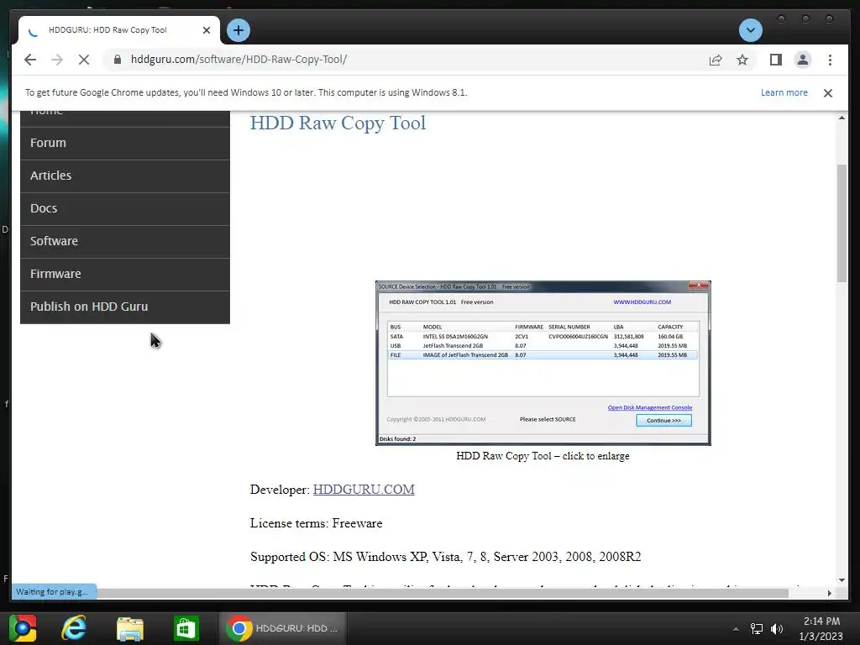This screenshot has height=645, width=860.
Task: Activate the Chrome HDDGURU taskbar button
Action: click(282, 628)
